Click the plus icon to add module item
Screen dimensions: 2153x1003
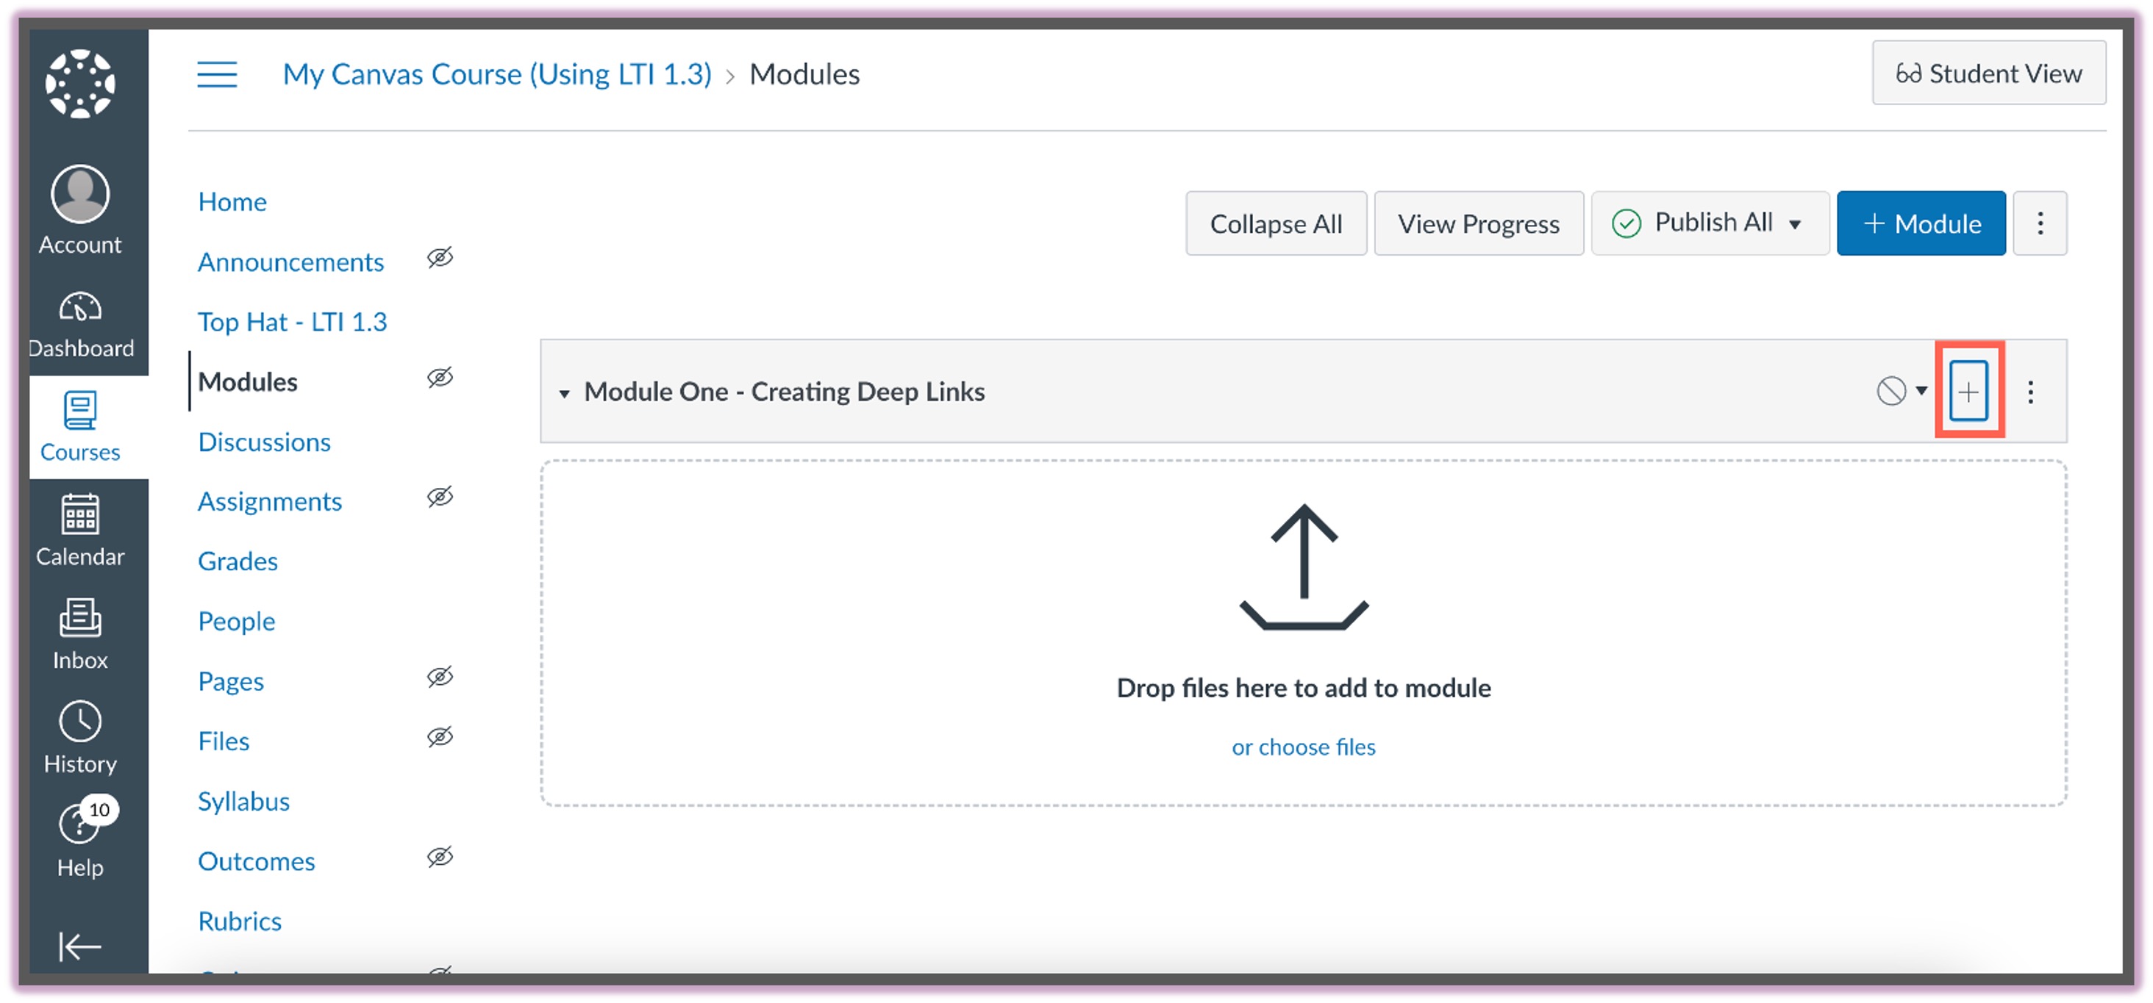coord(1968,391)
